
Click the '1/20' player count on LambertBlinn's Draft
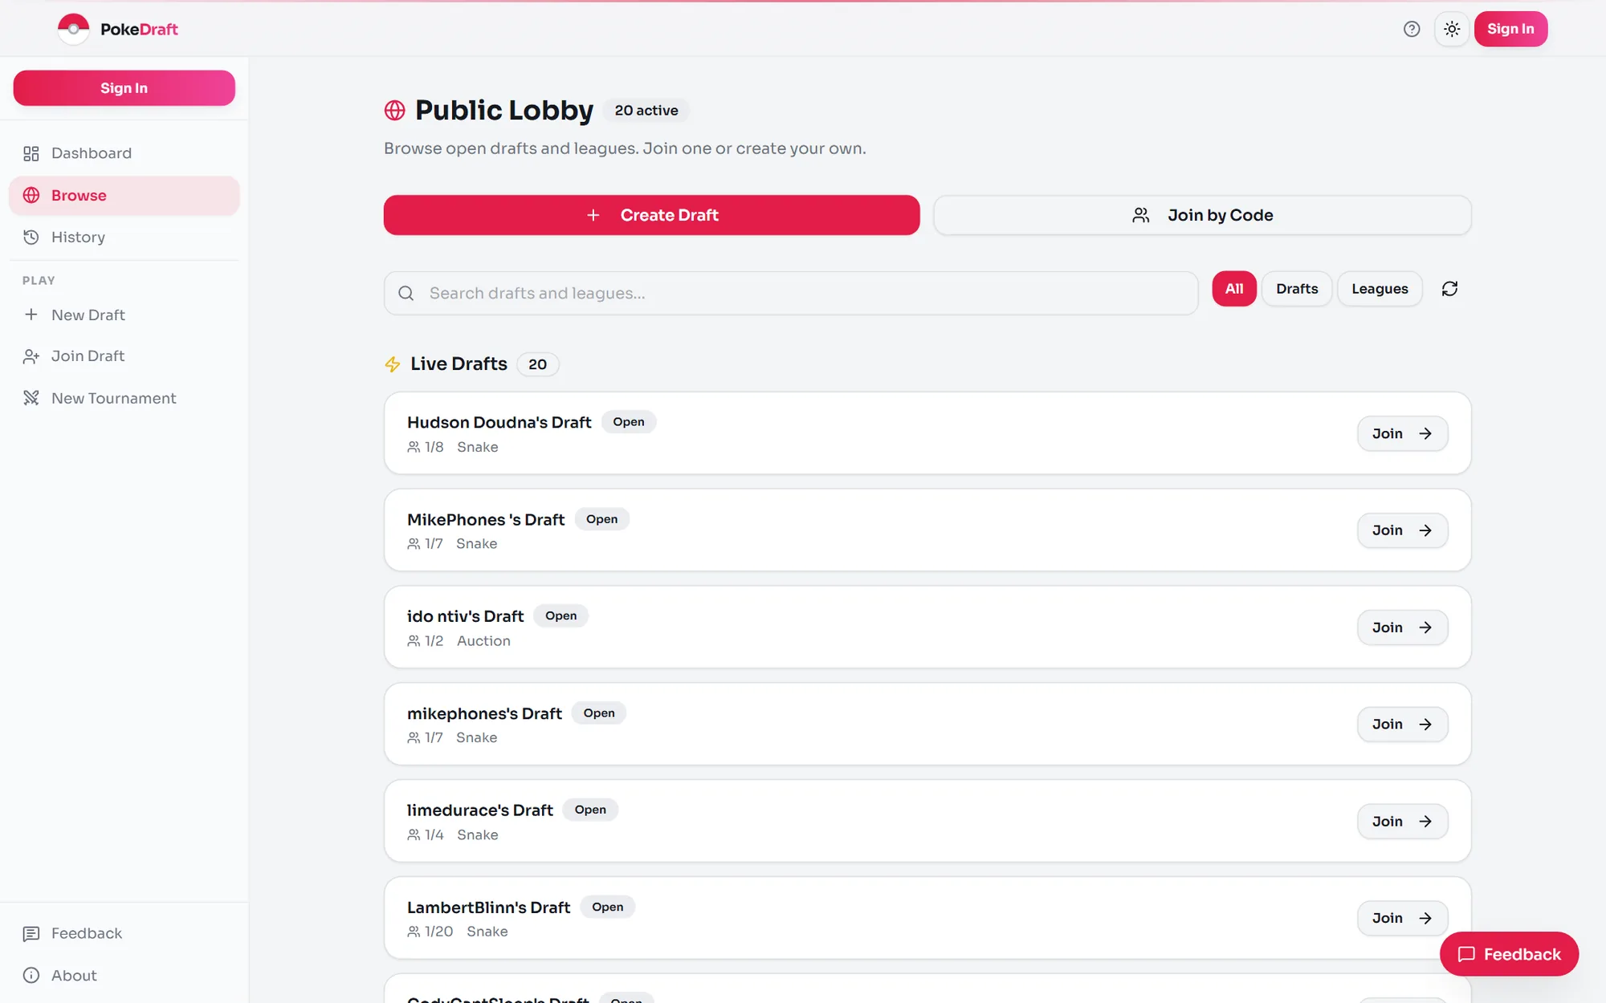click(438, 932)
